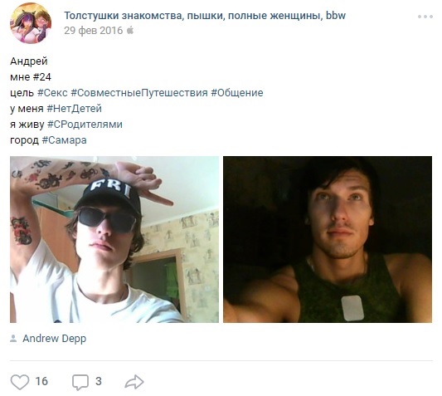This screenshot has height=396, width=442.
Task: Select the #Общение hashtag
Action: tap(237, 93)
